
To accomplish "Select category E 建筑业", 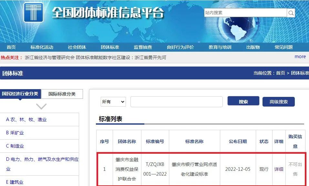I will coord(15,182).
